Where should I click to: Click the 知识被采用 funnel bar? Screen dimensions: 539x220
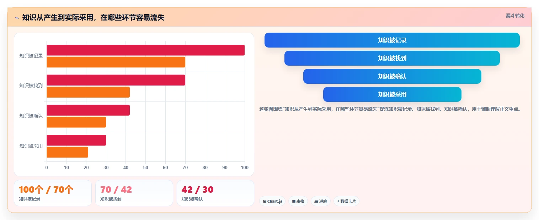392,94
